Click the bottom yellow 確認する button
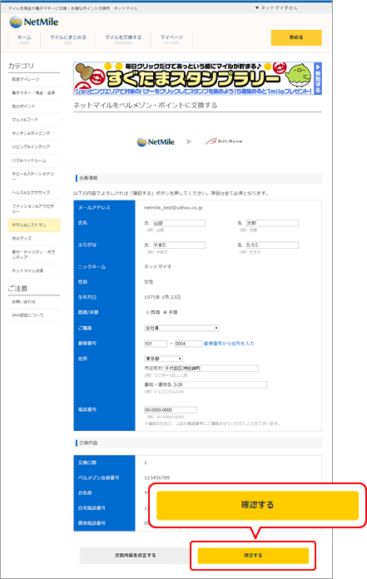The image size is (367, 579). tap(253, 556)
